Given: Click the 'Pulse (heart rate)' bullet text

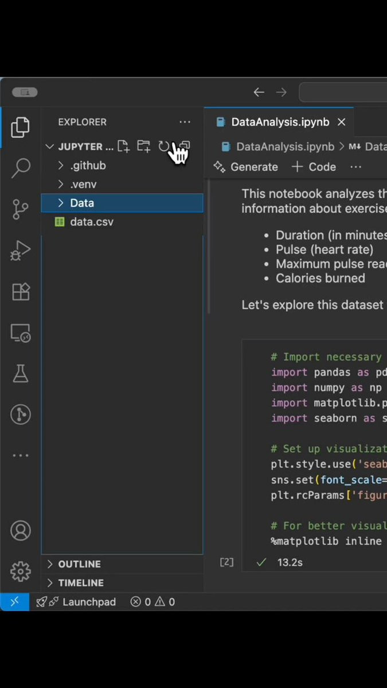Looking at the screenshot, I should [325, 249].
